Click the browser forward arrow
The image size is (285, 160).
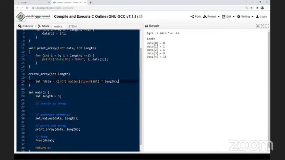click(22, 8)
